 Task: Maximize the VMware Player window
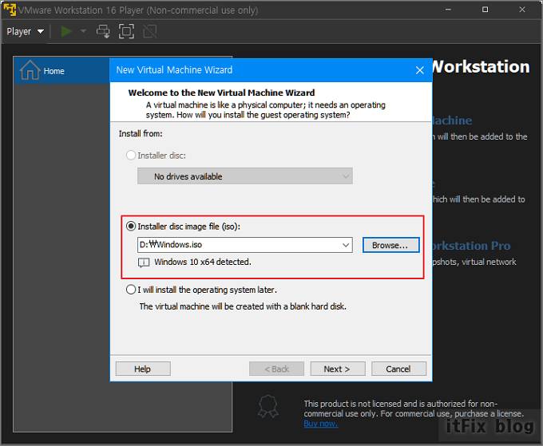point(486,10)
